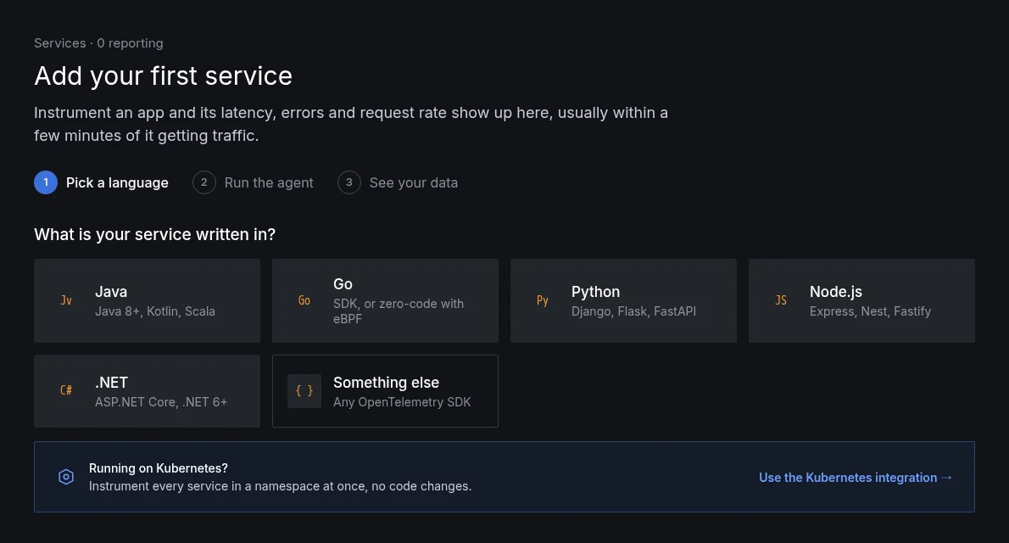
Task: Click 'Add your first service' heading
Action: [x=164, y=76]
